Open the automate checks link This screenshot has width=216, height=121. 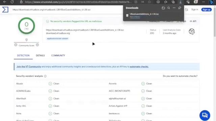(139, 67)
